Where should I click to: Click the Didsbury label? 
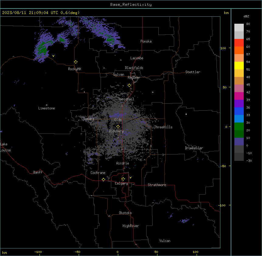pos(116,131)
